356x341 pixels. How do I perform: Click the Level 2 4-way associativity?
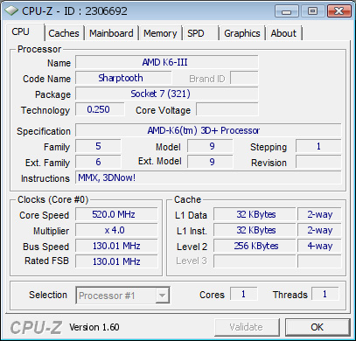tap(319, 246)
